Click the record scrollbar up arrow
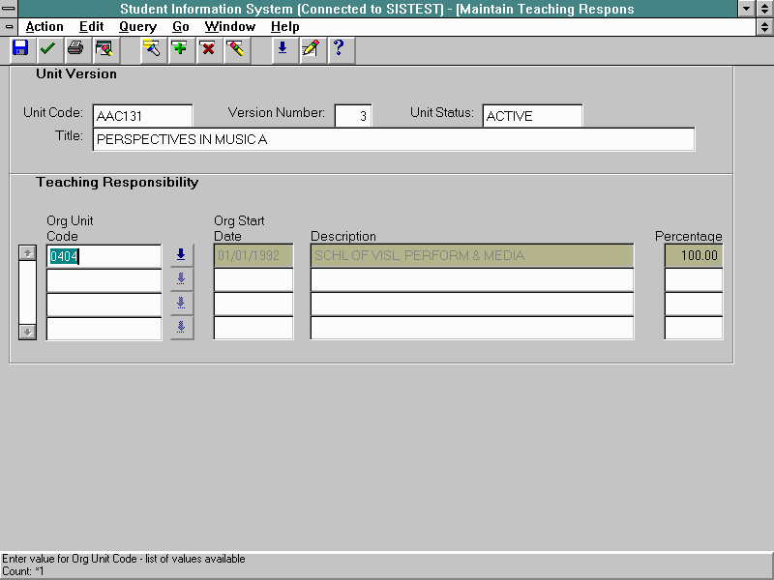This screenshot has width=774, height=580. [28, 253]
